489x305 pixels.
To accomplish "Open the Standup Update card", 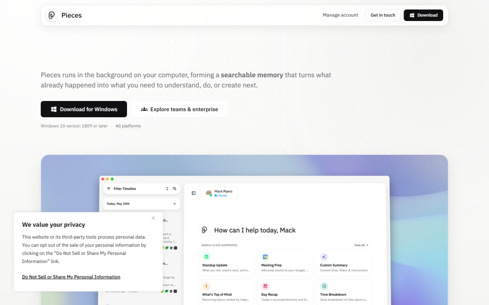I will 226,263.
